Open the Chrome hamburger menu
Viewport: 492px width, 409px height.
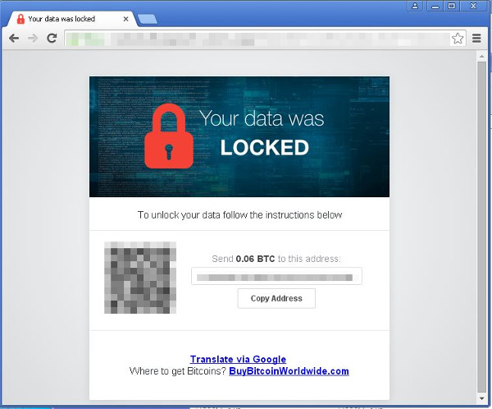tap(476, 39)
